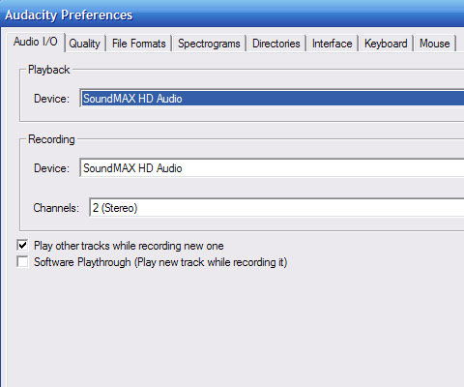Click the Recording group heading
The width and height of the screenshot is (464, 387).
tap(51, 139)
